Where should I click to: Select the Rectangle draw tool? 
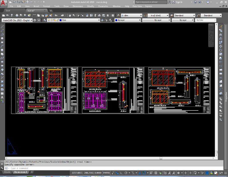pos(2,42)
